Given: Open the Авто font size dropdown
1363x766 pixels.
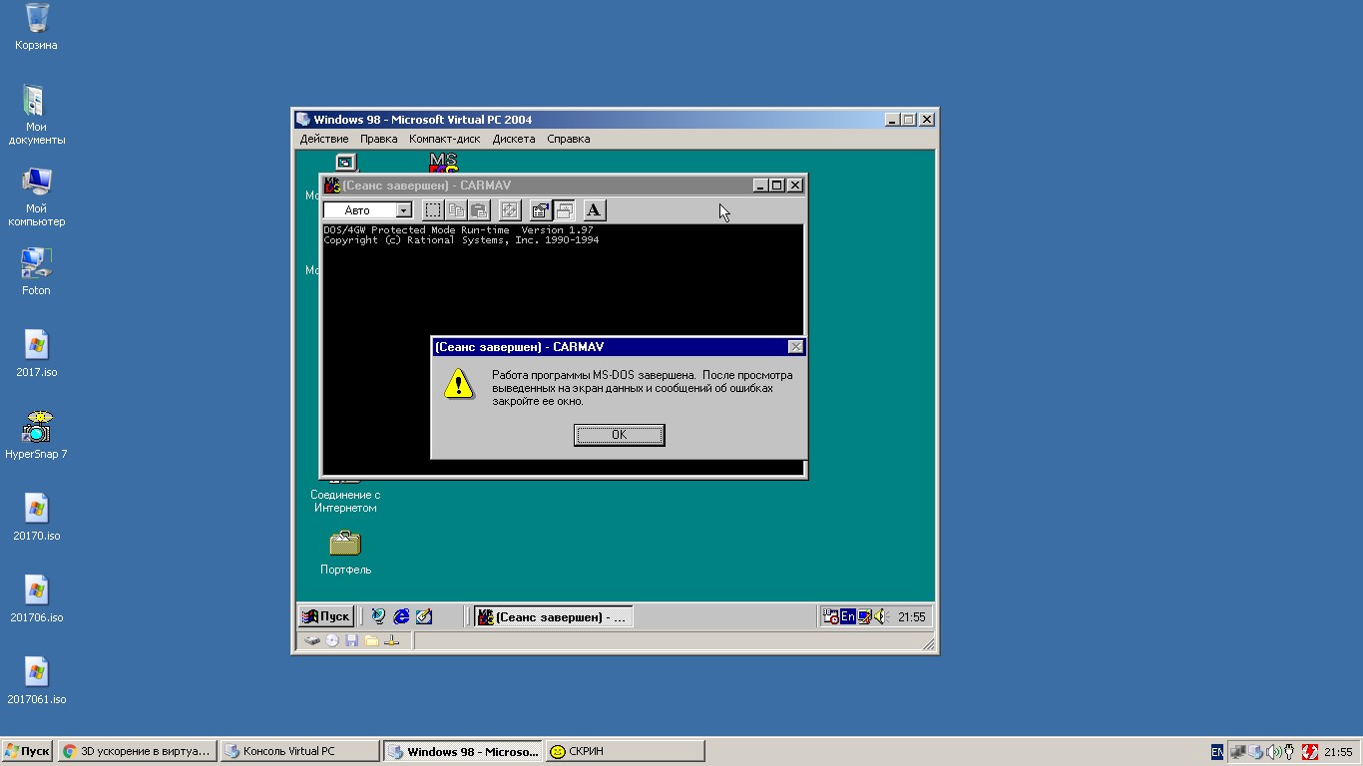Looking at the screenshot, I should click(403, 210).
